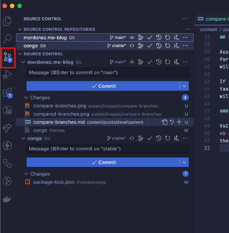This screenshot has height=233, width=229.
Task: Open commit options dropdown for stable branch
Action: (x=184, y=162)
